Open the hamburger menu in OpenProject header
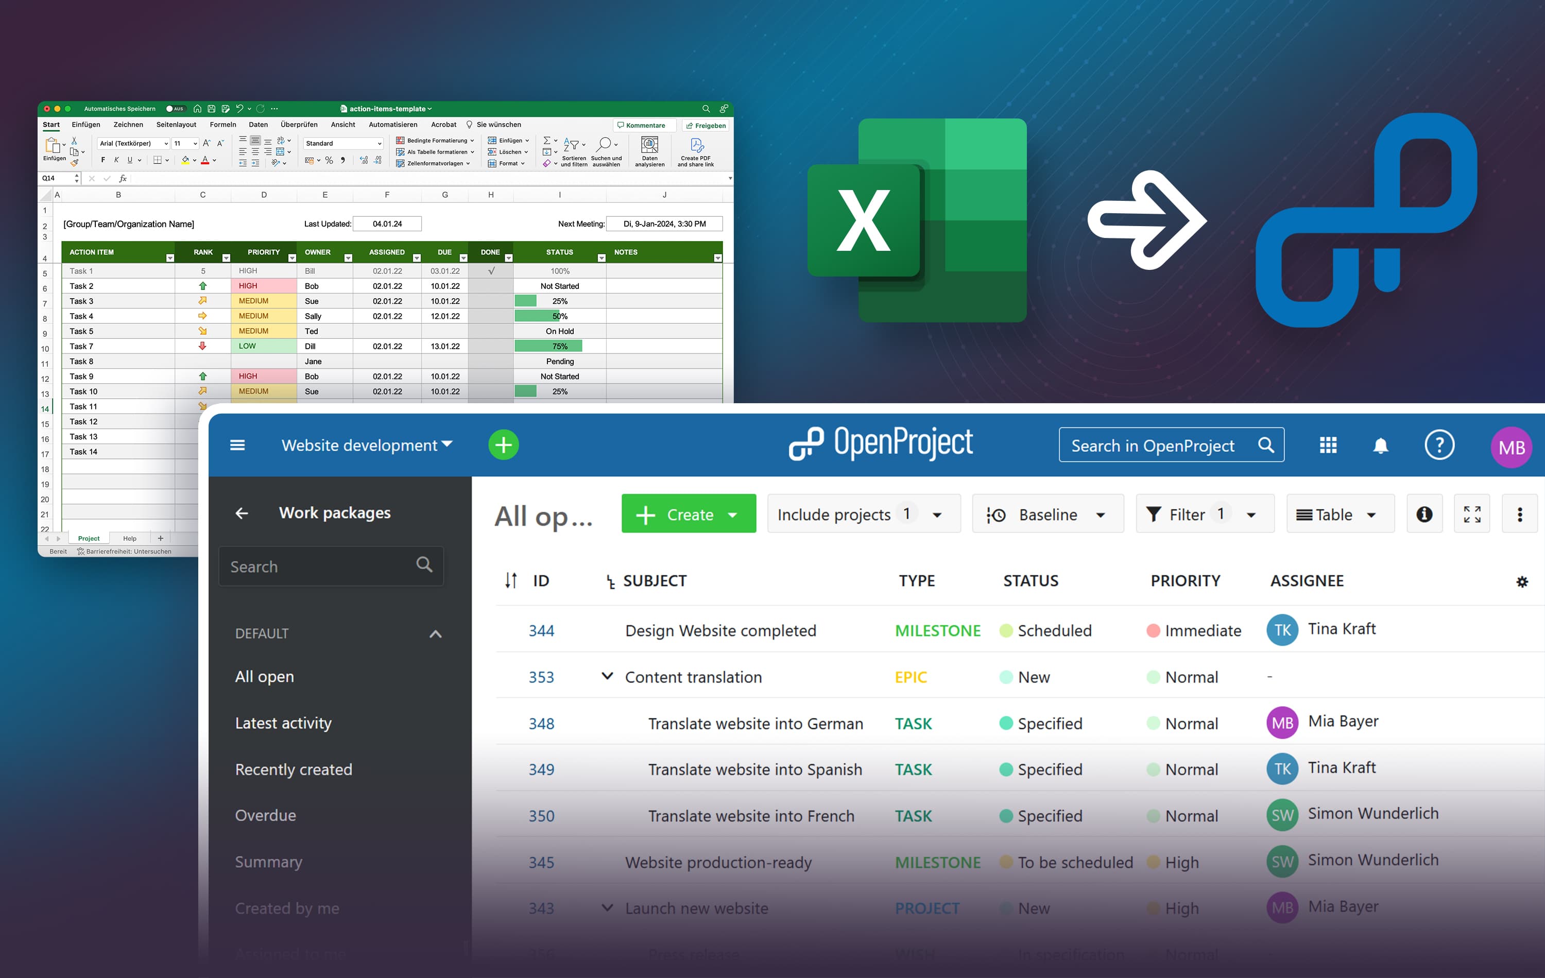This screenshot has width=1545, height=978. (x=237, y=445)
